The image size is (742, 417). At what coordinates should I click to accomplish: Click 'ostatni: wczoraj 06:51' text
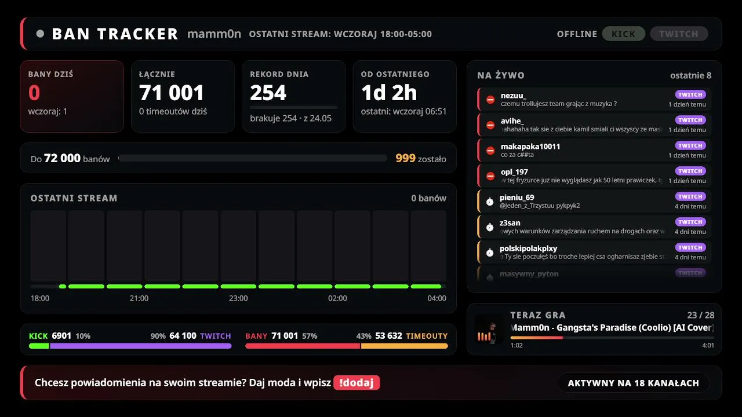coord(403,111)
